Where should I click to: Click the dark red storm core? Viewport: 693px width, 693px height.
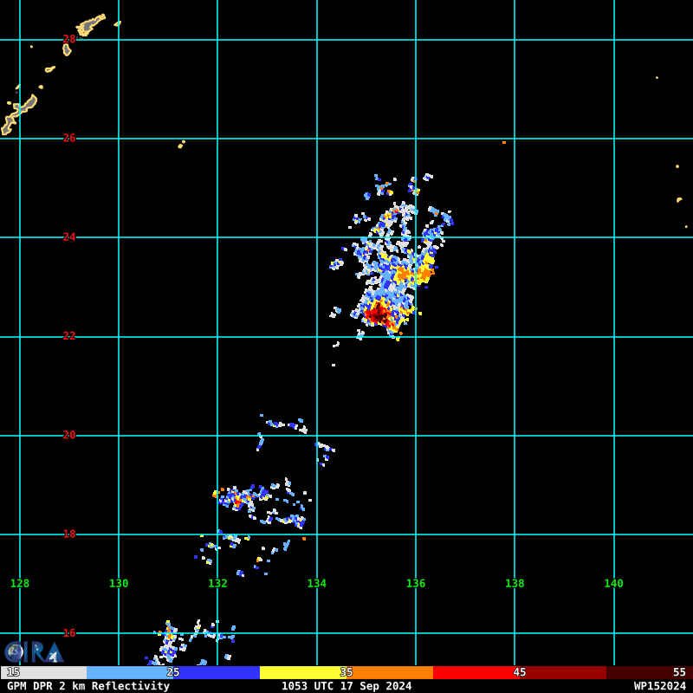(379, 315)
